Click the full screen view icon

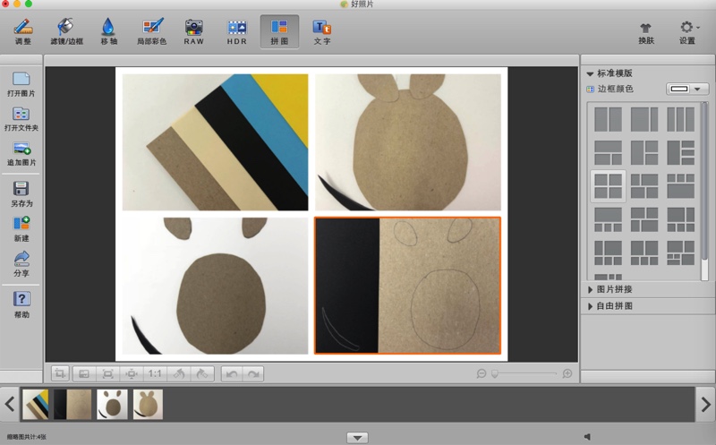[107, 373]
